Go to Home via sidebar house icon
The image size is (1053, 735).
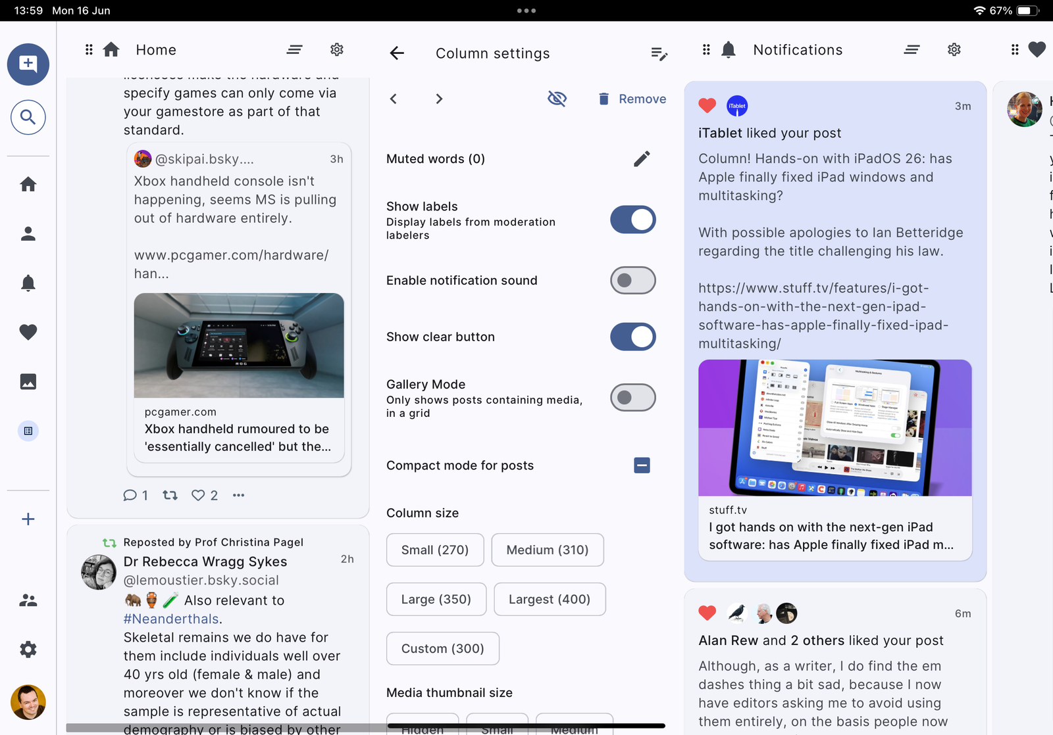[x=28, y=184]
